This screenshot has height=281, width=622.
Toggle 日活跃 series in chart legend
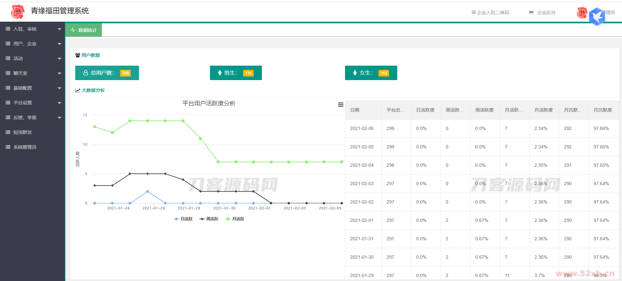tap(183, 219)
